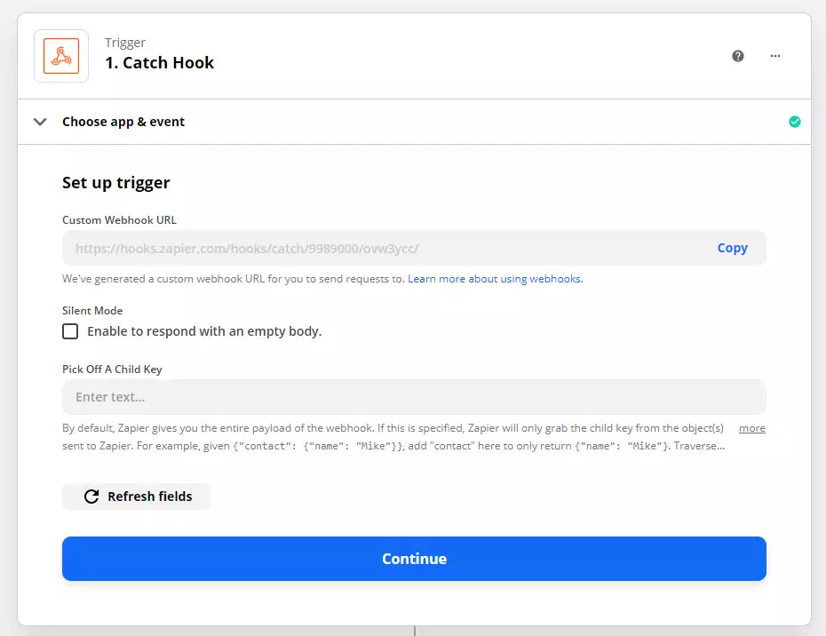Click the circular refresh arrow icon
Image resolution: width=826 pixels, height=636 pixels.
tap(92, 497)
